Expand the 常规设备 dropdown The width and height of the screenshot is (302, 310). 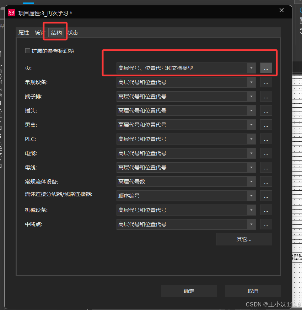[251, 82]
